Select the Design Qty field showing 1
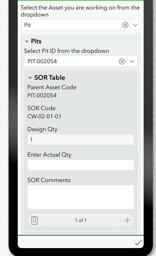Screen dimensions: 156x256 pos(81,140)
